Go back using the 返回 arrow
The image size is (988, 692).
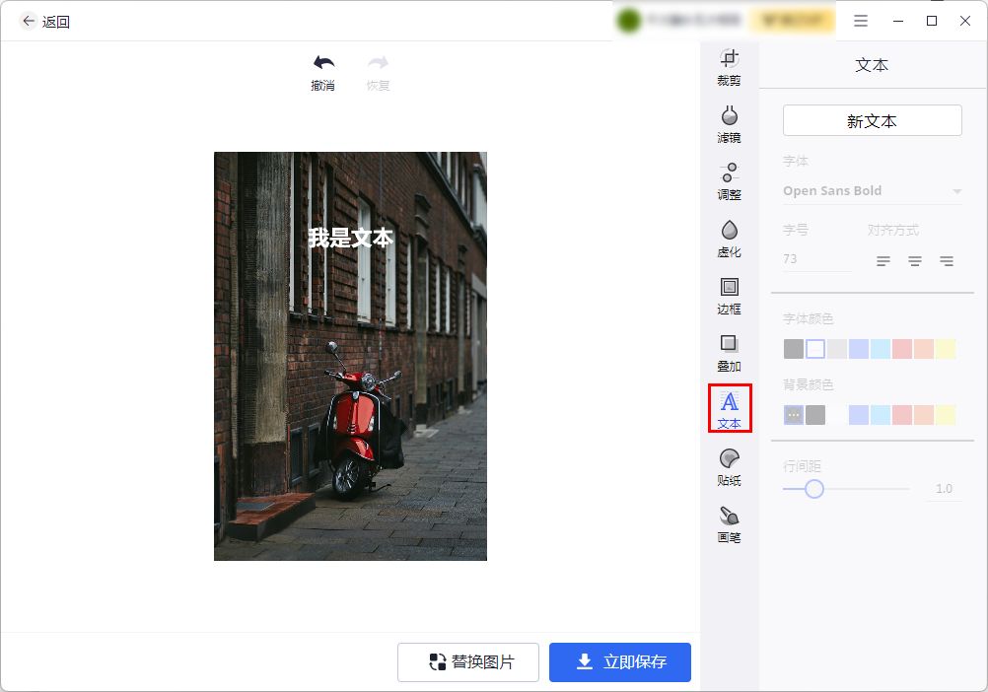pyautogui.click(x=29, y=21)
